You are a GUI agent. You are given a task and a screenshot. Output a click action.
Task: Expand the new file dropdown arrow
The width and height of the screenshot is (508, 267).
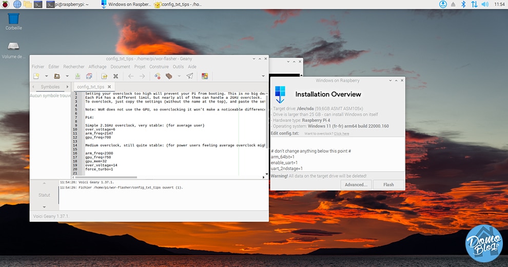(x=46, y=76)
